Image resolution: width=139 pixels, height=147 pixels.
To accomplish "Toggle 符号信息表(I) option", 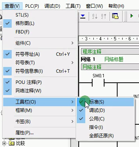I will pos(40,71).
